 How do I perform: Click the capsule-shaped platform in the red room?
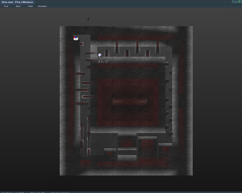[129, 102]
